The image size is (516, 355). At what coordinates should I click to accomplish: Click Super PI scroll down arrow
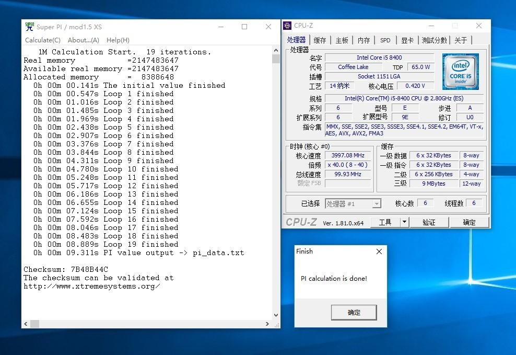(276, 315)
